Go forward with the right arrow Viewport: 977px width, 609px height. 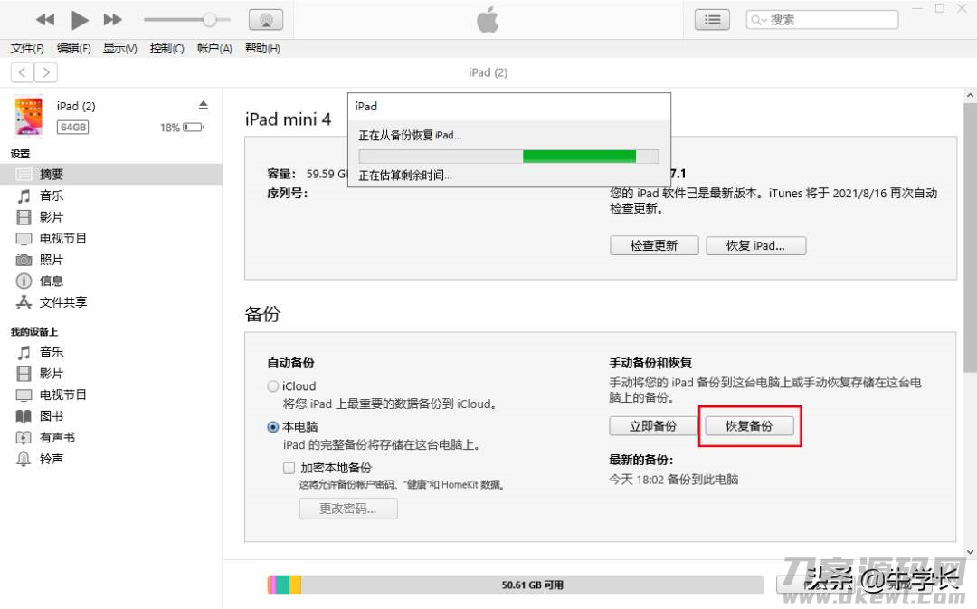click(46, 72)
